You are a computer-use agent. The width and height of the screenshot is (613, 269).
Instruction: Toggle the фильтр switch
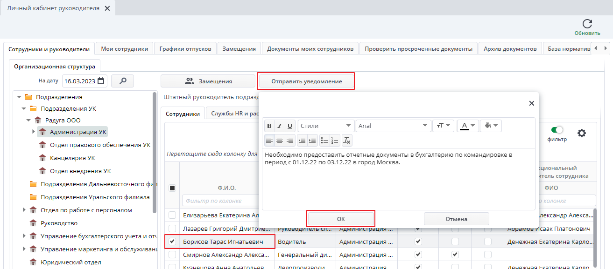(x=557, y=130)
